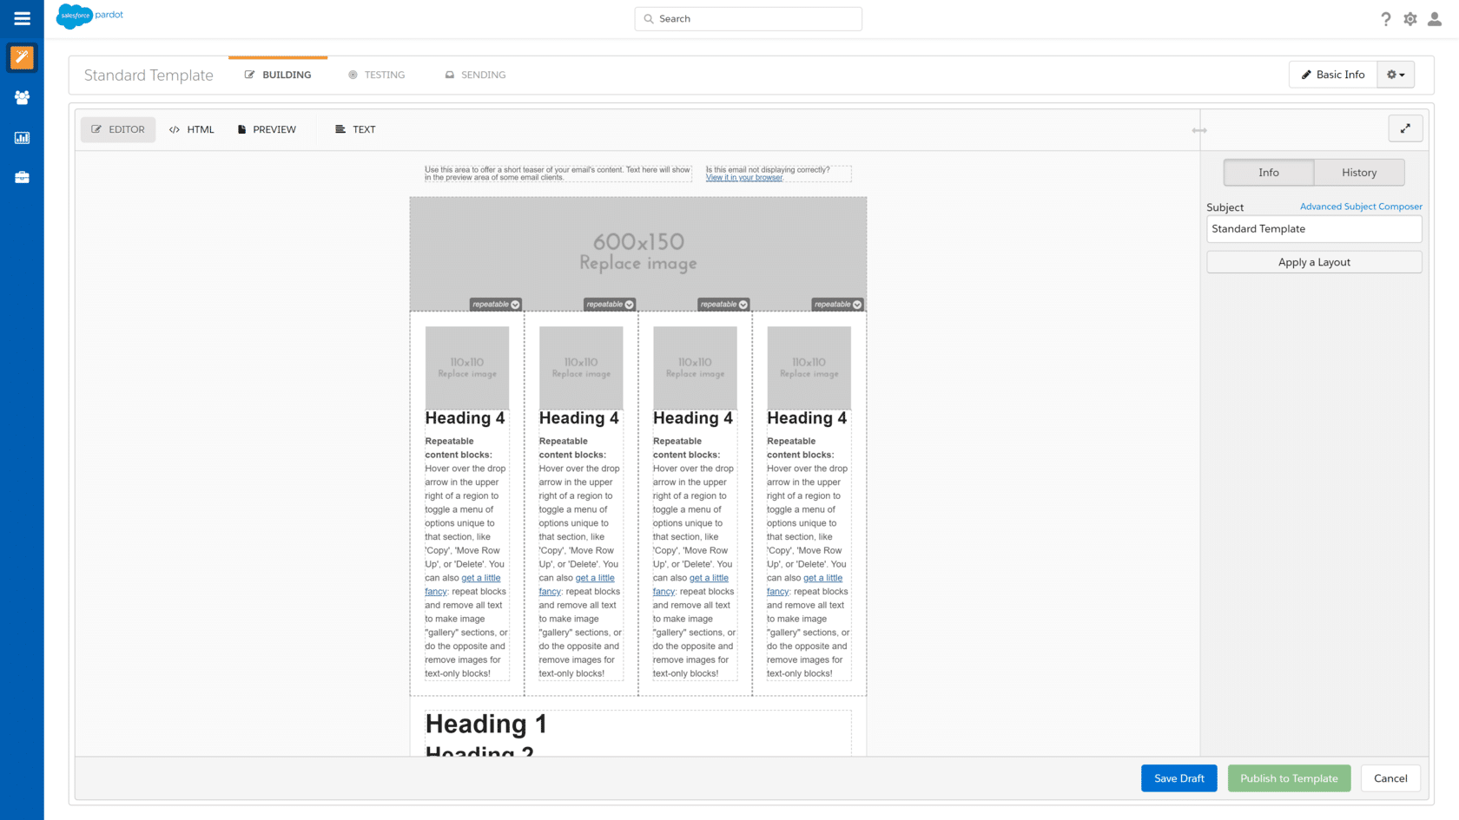Click the help question mark icon
1459x820 pixels.
[1386, 19]
